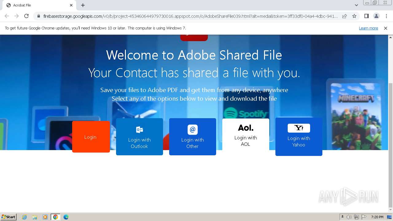Go forward in browser history
The height and width of the screenshot is (221, 393).
[x=17, y=16]
